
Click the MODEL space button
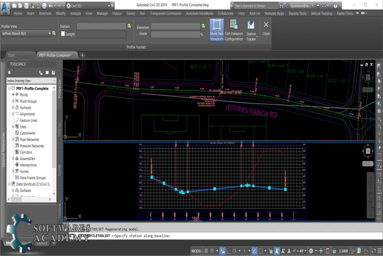tap(196, 251)
